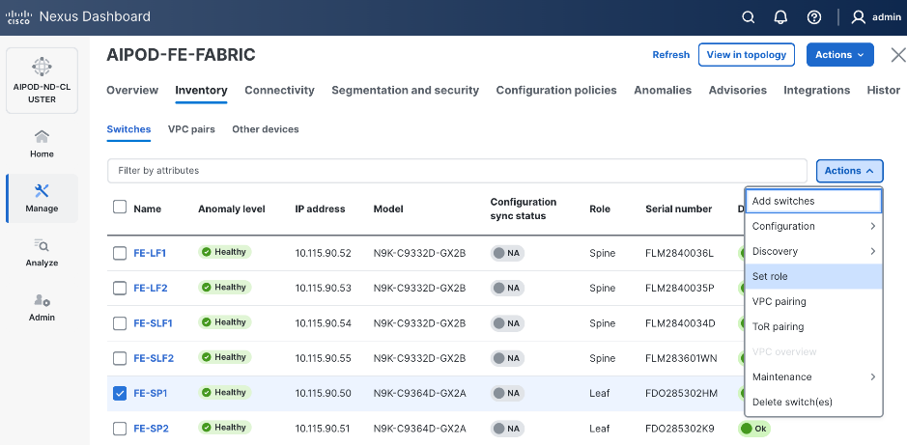Open the notifications bell icon
This screenshot has height=445, width=907.
pyautogui.click(x=779, y=16)
